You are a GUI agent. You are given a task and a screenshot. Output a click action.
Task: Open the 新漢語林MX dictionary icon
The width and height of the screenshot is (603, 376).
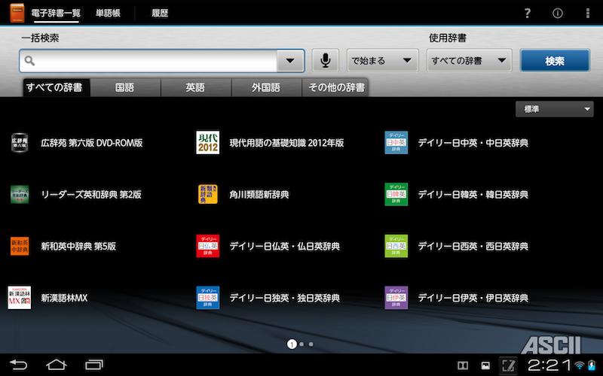[20, 298]
